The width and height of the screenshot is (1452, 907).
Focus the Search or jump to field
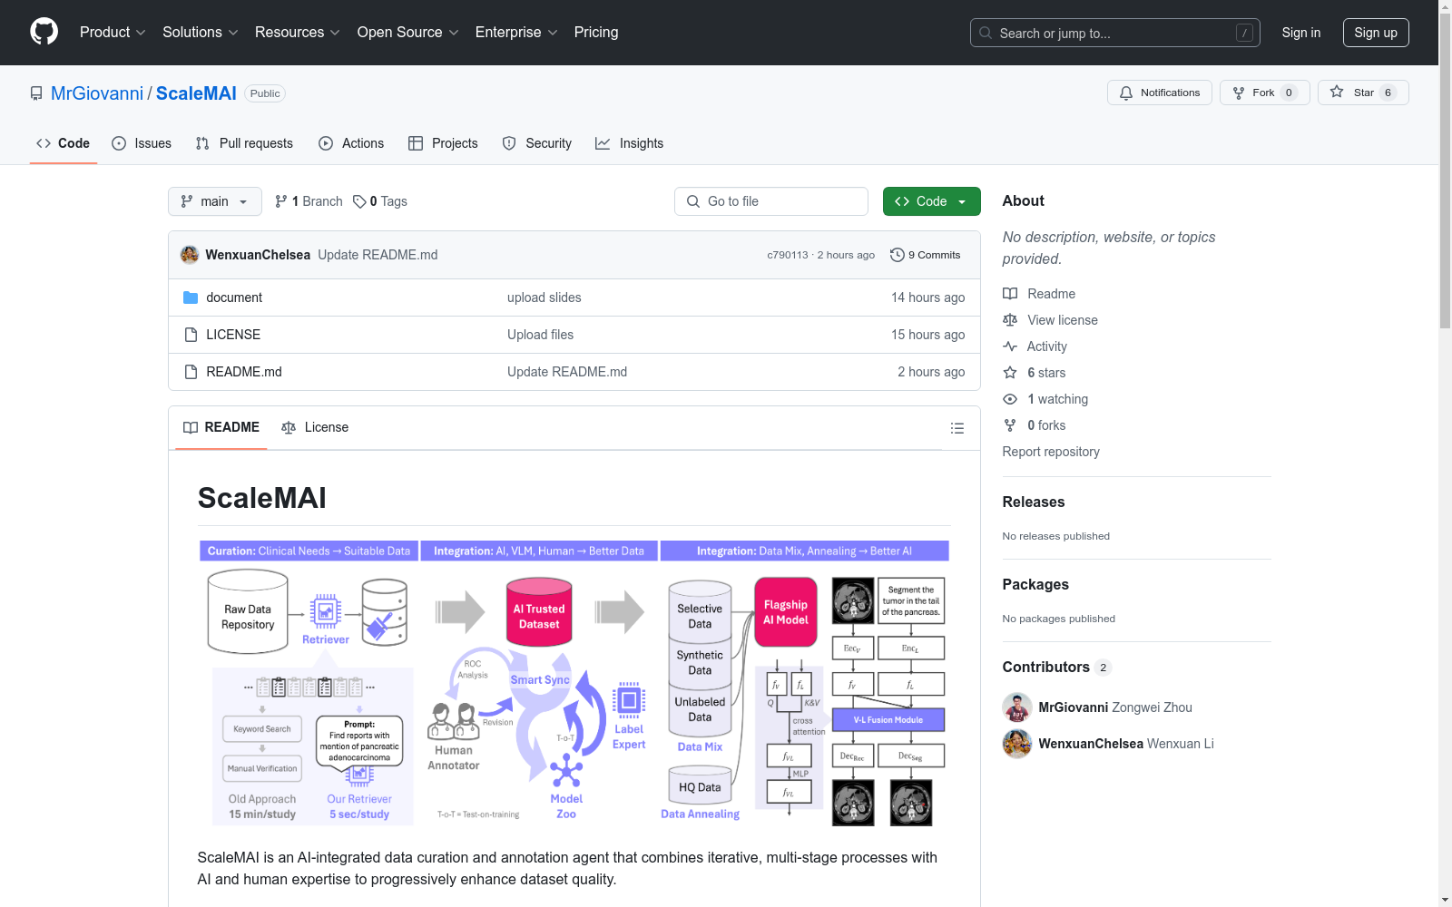click(x=1114, y=33)
